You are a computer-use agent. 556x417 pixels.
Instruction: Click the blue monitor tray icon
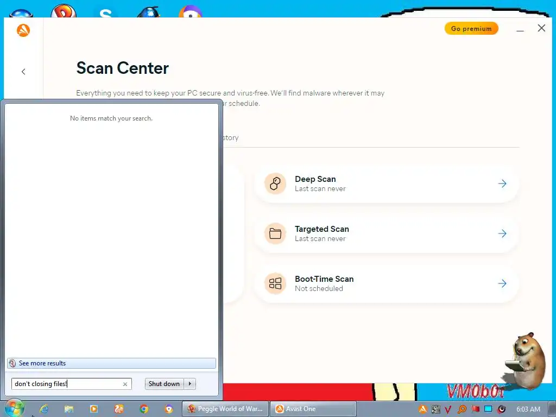coord(488,409)
